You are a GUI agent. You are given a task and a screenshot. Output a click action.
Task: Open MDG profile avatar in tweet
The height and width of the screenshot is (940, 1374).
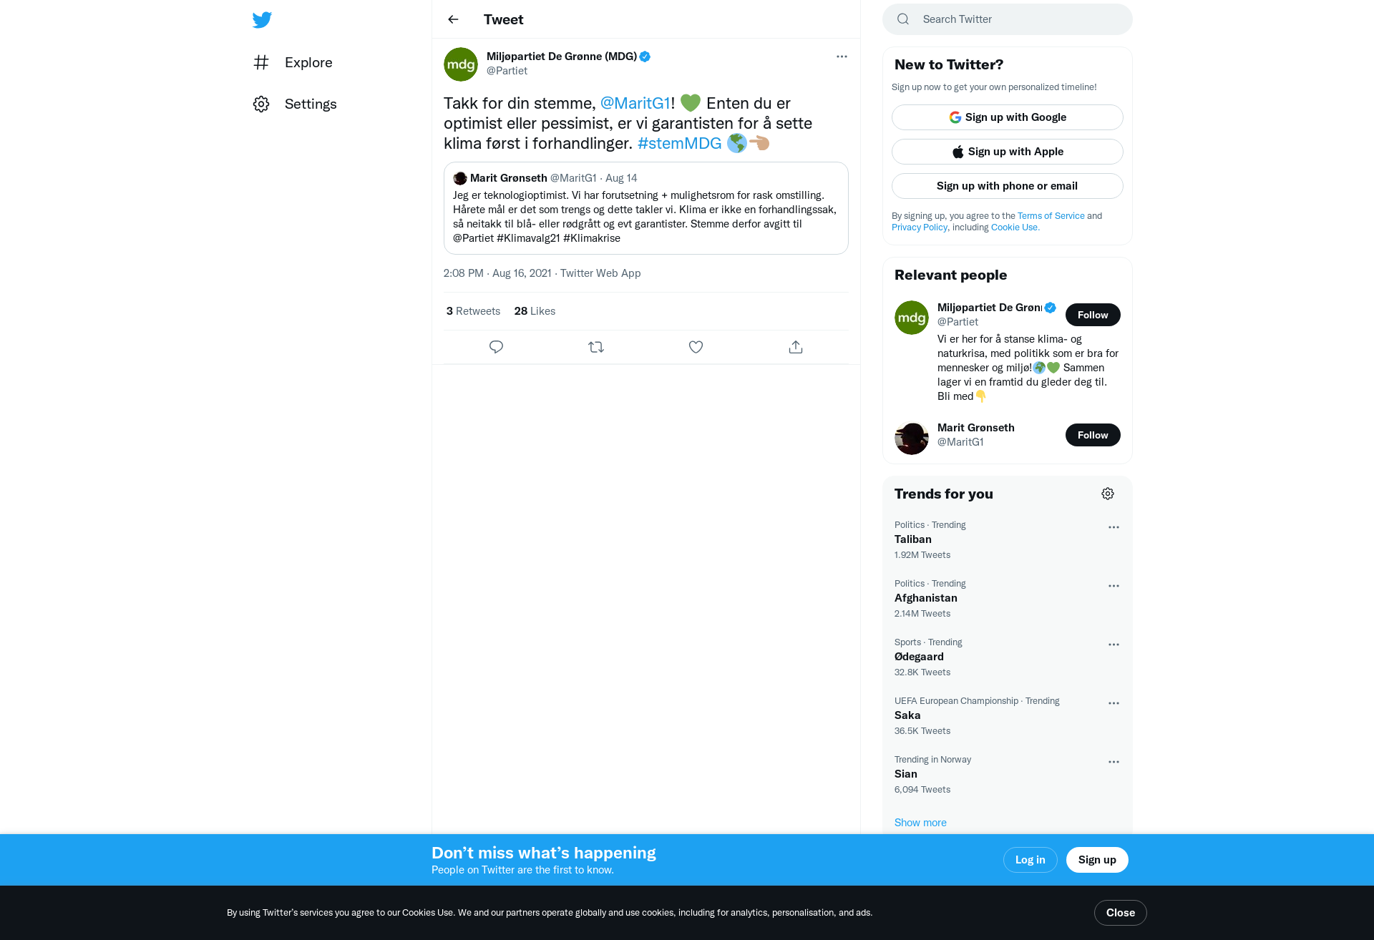point(461,64)
